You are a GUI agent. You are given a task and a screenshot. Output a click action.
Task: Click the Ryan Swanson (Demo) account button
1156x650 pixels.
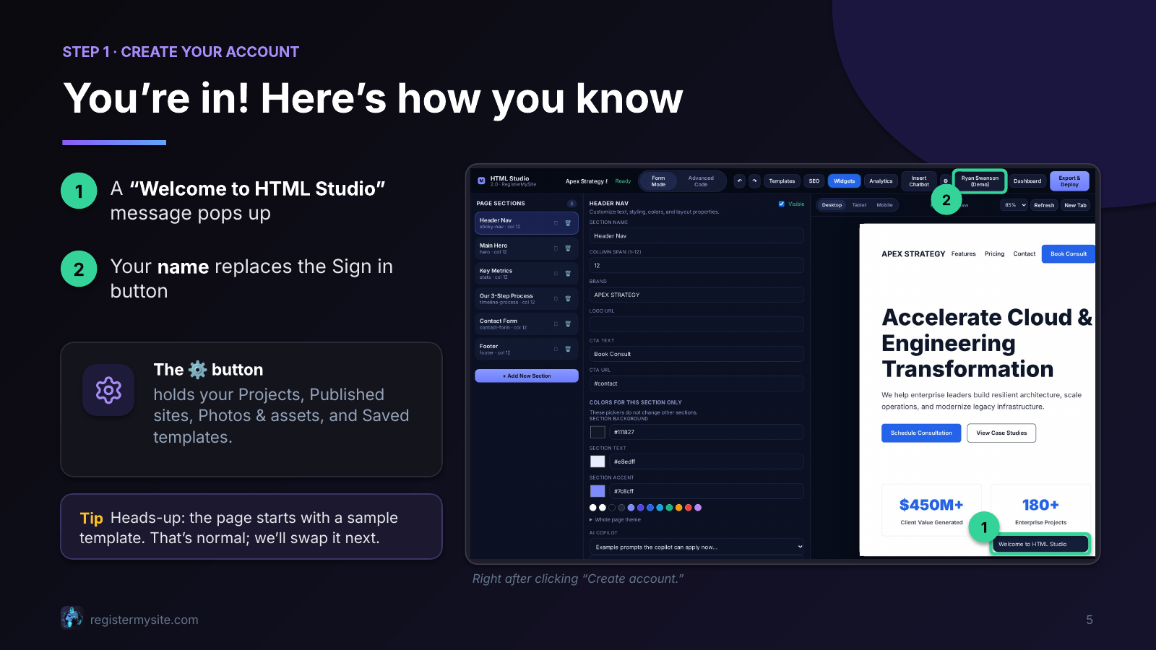(x=980, y=181)
